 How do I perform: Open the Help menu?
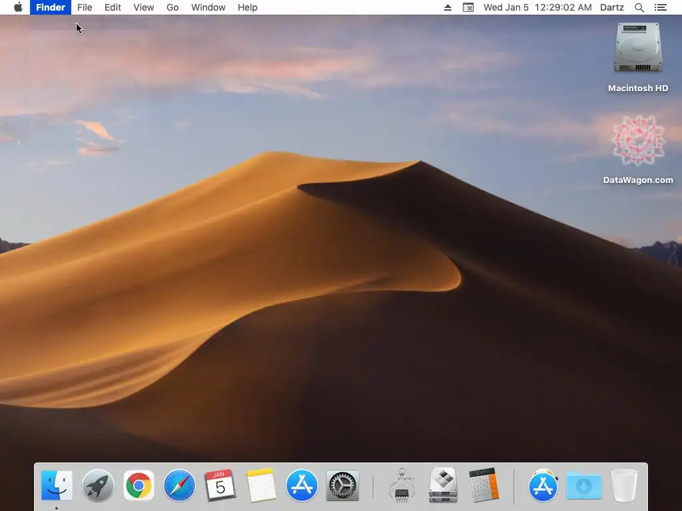point(248,7)
